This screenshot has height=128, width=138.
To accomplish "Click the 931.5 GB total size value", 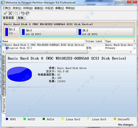I will (63, 71).
